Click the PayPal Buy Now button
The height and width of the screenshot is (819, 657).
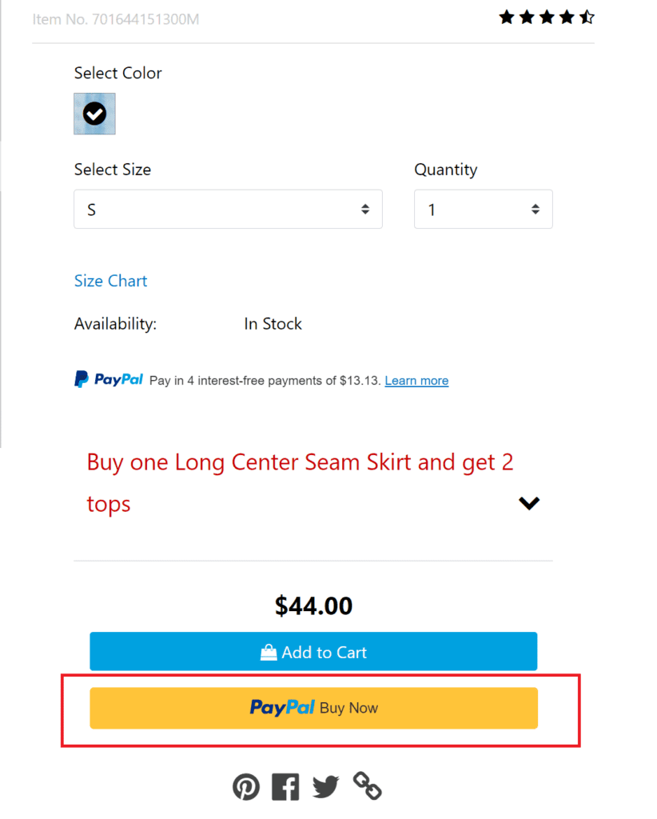[x=313, y=708]
